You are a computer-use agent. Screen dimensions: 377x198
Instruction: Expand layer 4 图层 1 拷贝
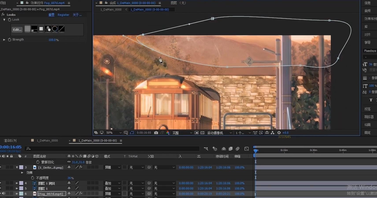(x=17, y=183)
